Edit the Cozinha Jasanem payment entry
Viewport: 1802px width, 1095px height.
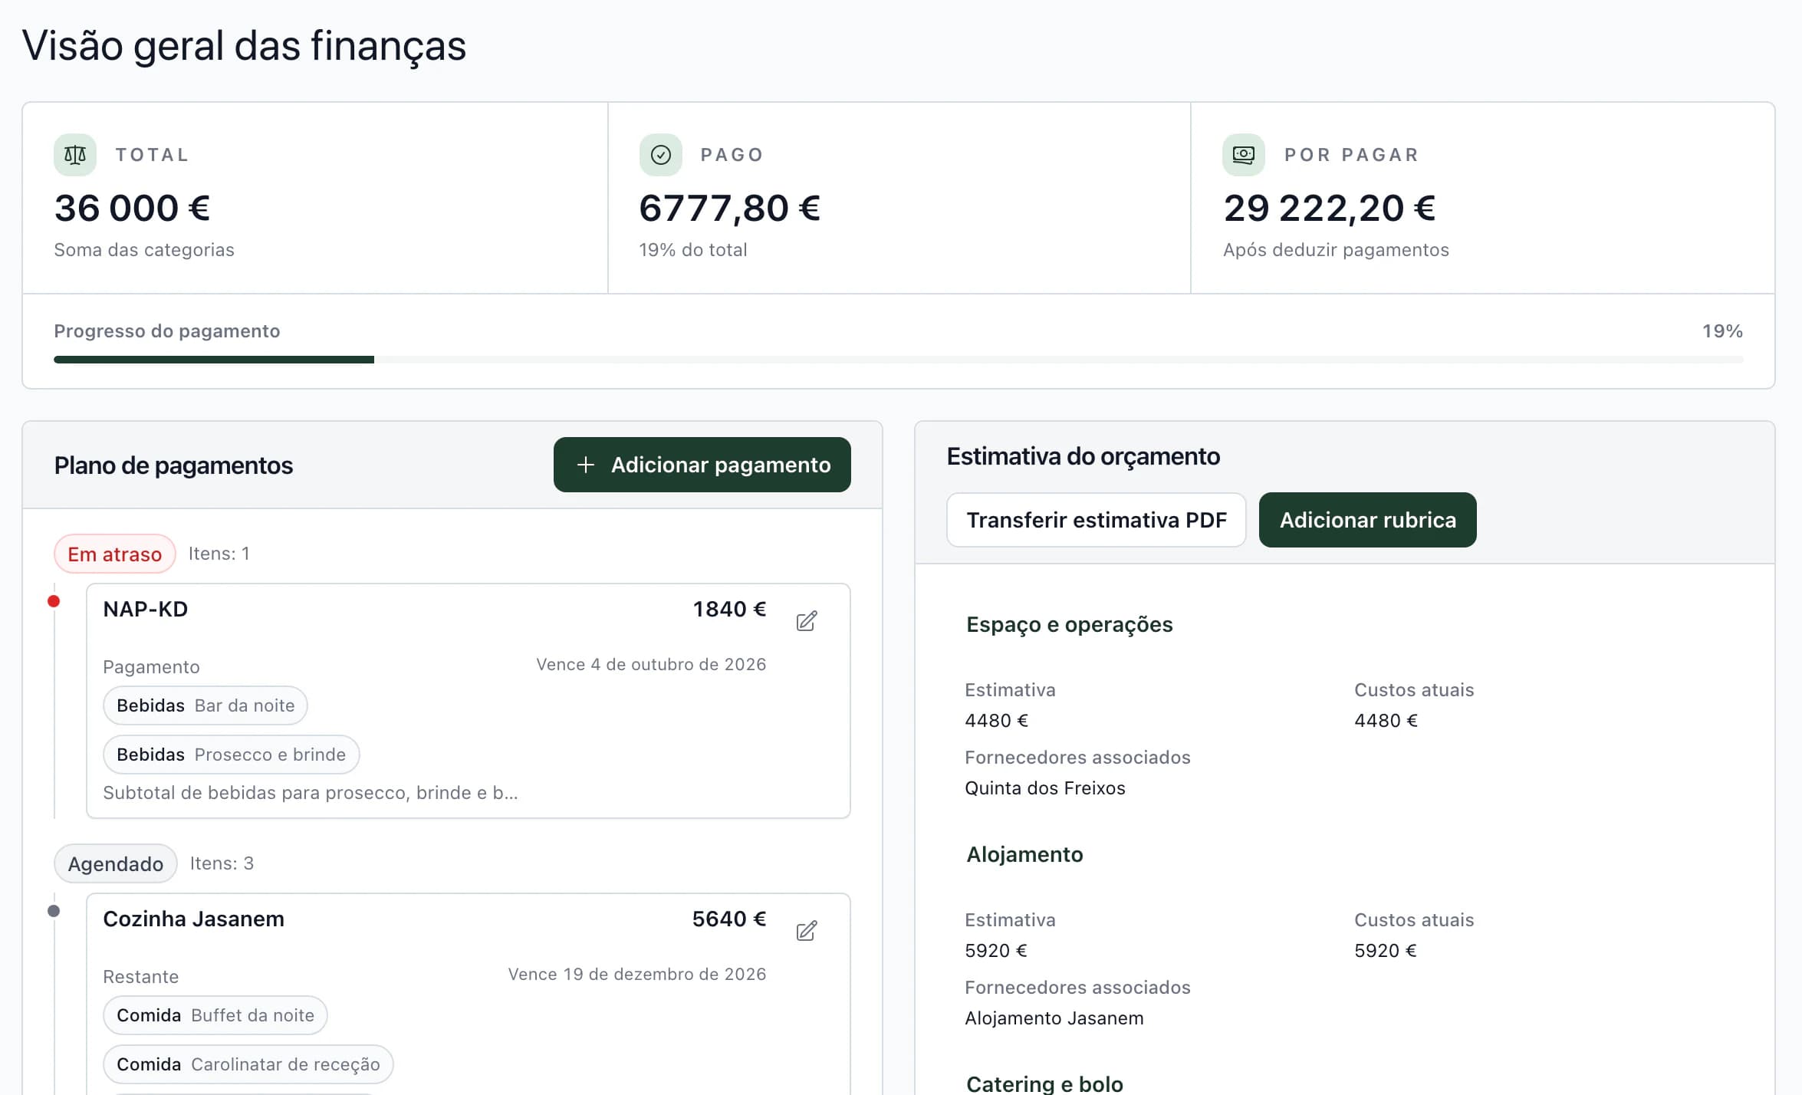click(x=806, y=930)
